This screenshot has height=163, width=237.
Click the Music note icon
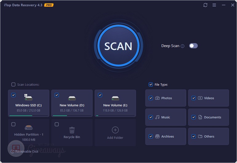click(157, 117)
